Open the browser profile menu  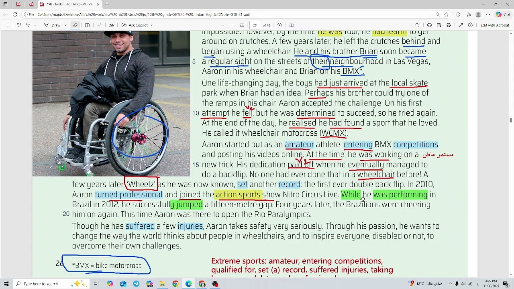478,14
